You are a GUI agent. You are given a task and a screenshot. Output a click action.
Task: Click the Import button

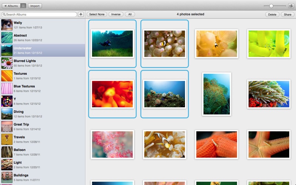click(x=35, y=6)
